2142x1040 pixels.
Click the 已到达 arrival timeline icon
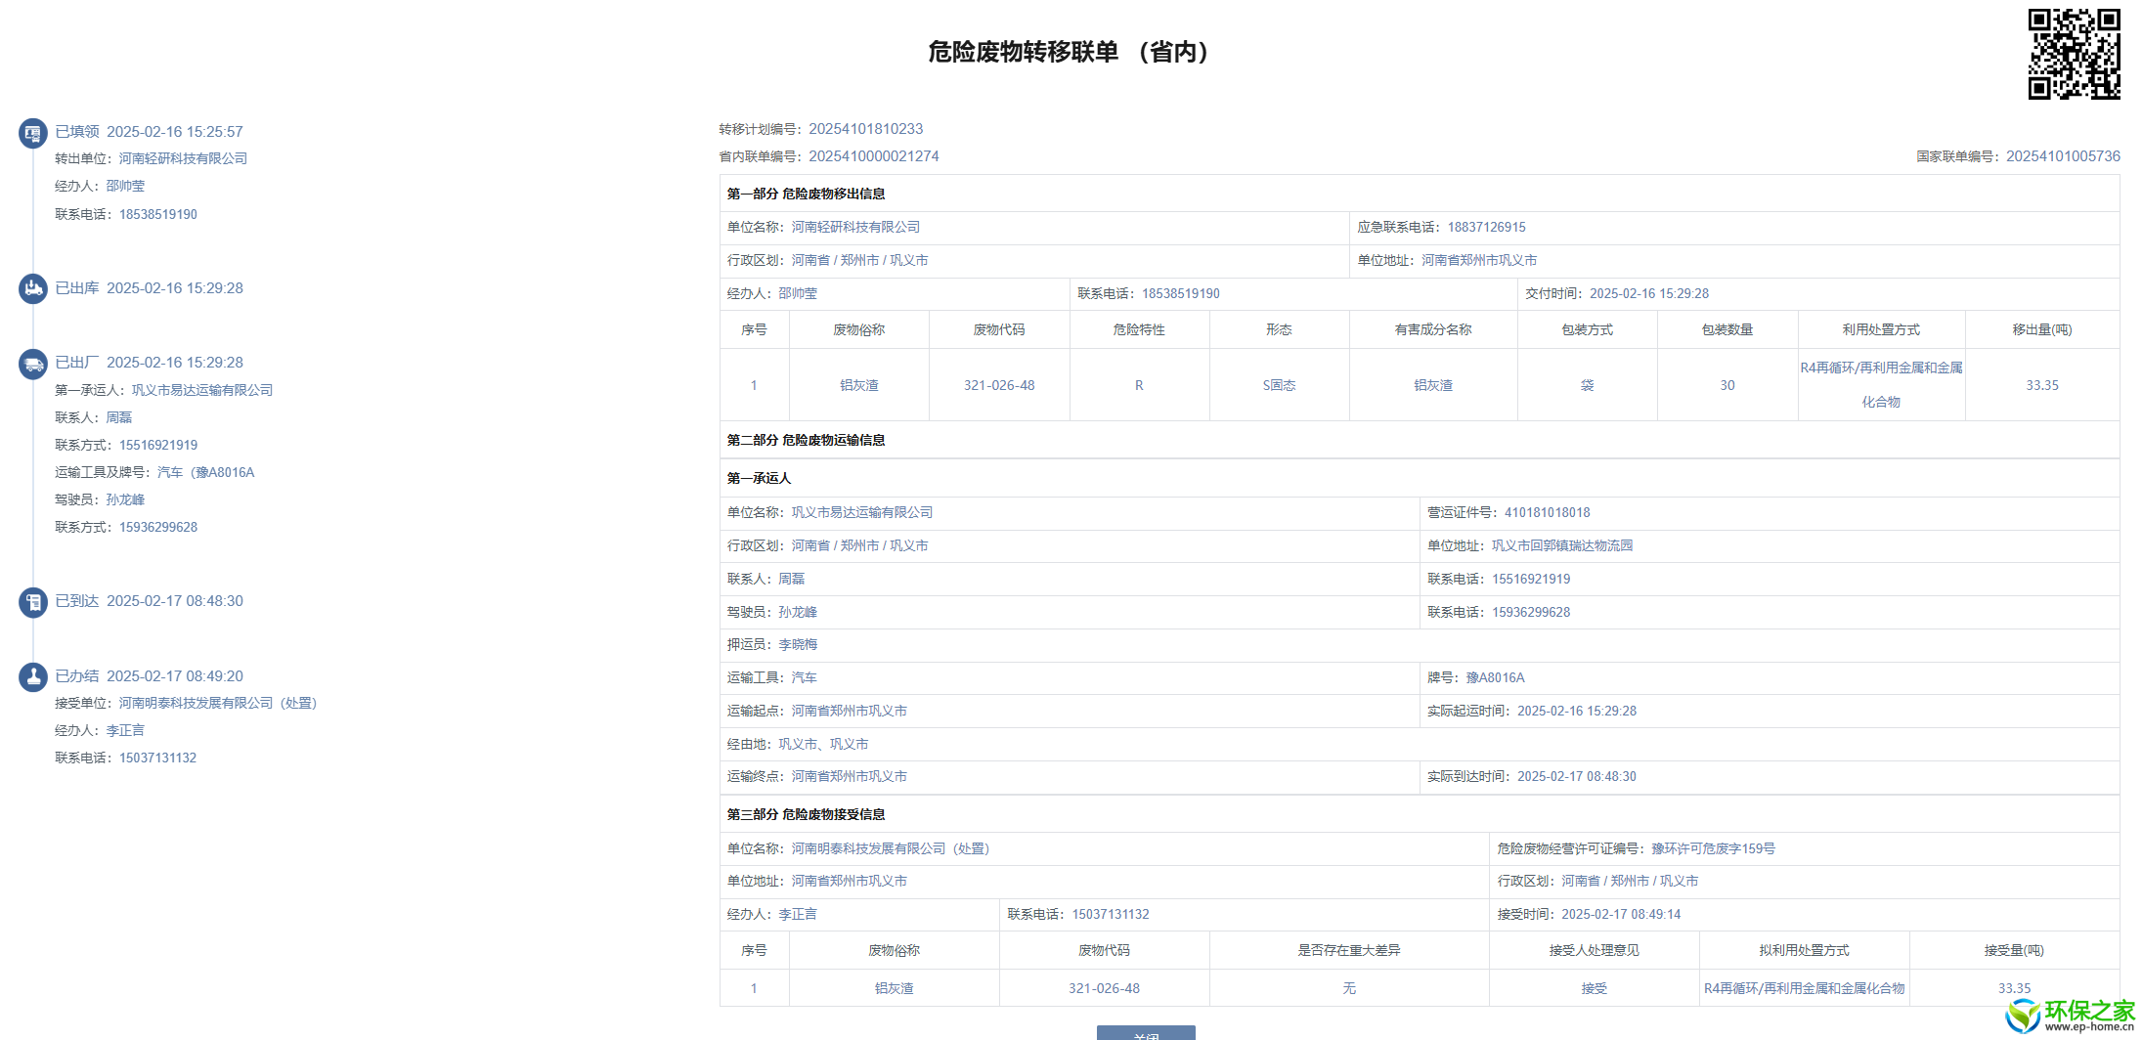[33, 602]
